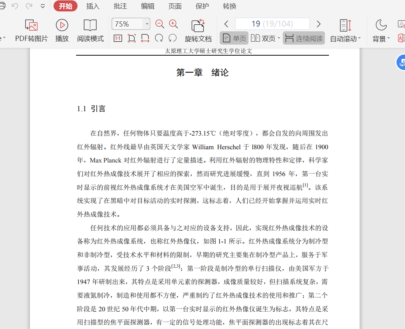Viewport: 405px width, 329px height.
Task: Expand the 双页 options arrow
Action: pyautogui.click(x=279, y=38)
